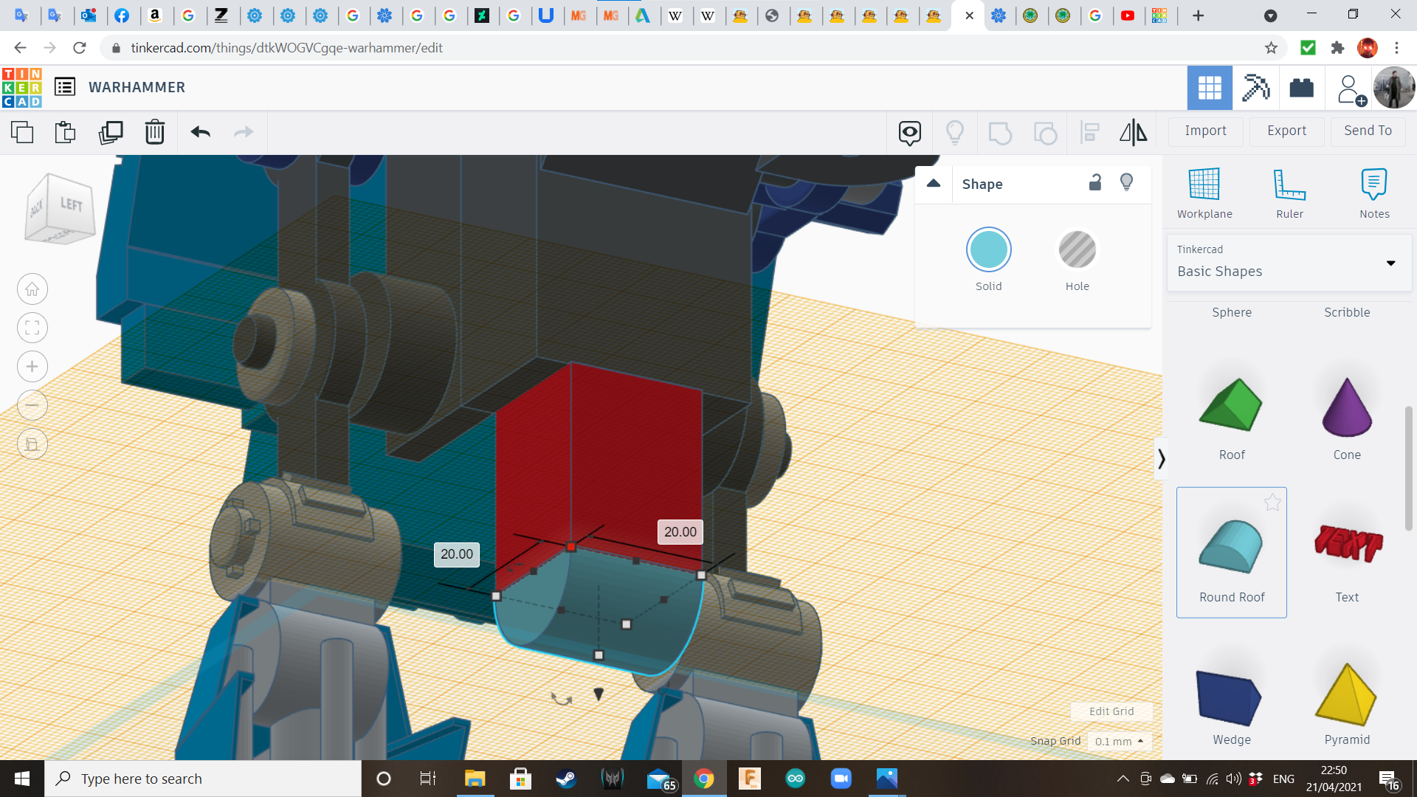Toggle the shape lock icon

pos(1095,183)
